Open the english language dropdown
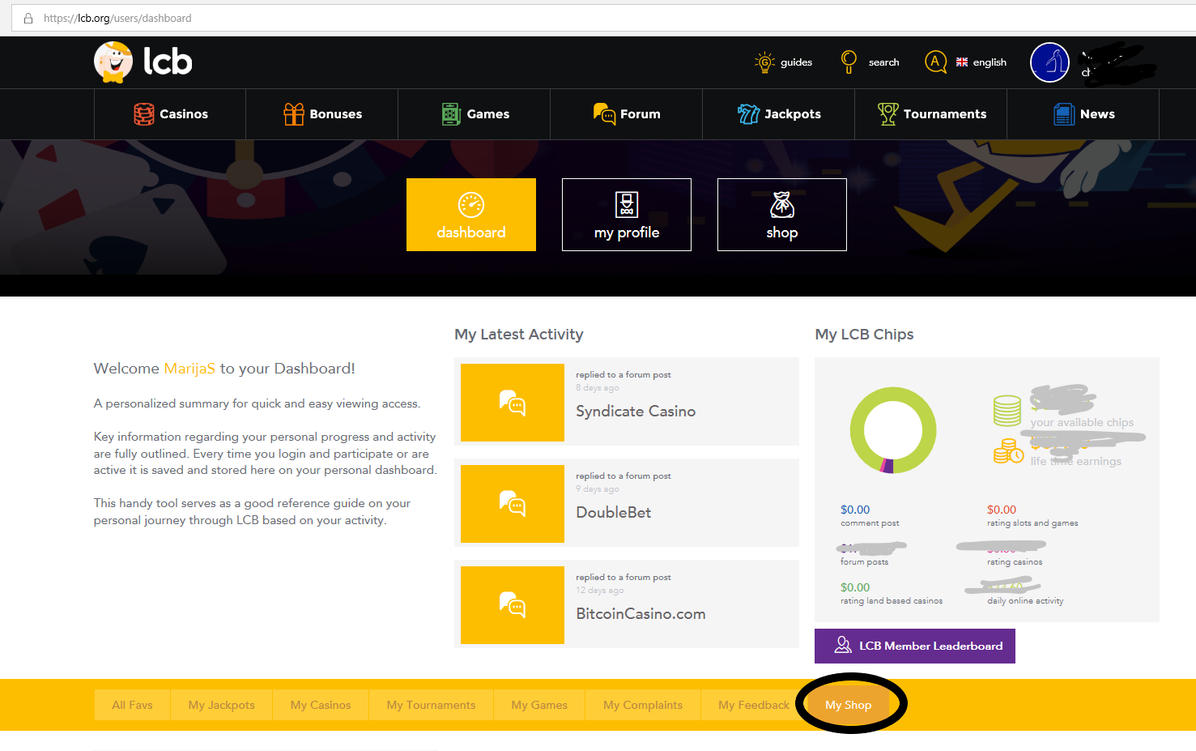This screenshot has width=1196, height=751. 990,62
